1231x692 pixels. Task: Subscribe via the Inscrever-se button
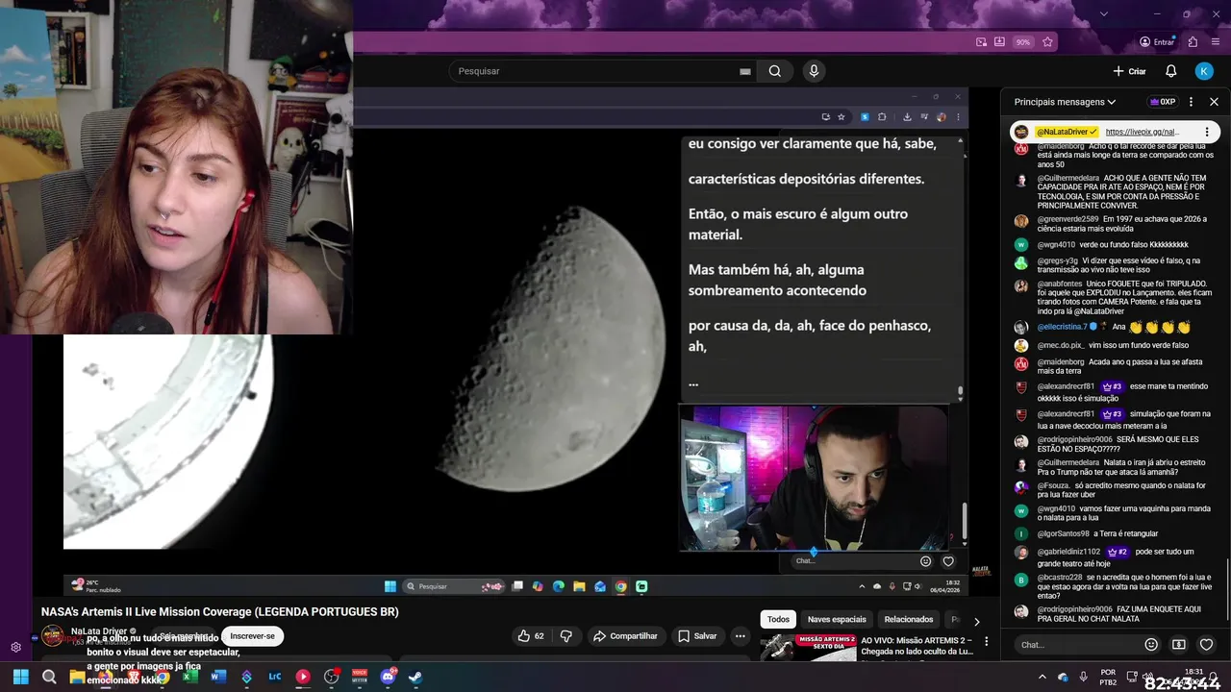[x=253, y=636]
